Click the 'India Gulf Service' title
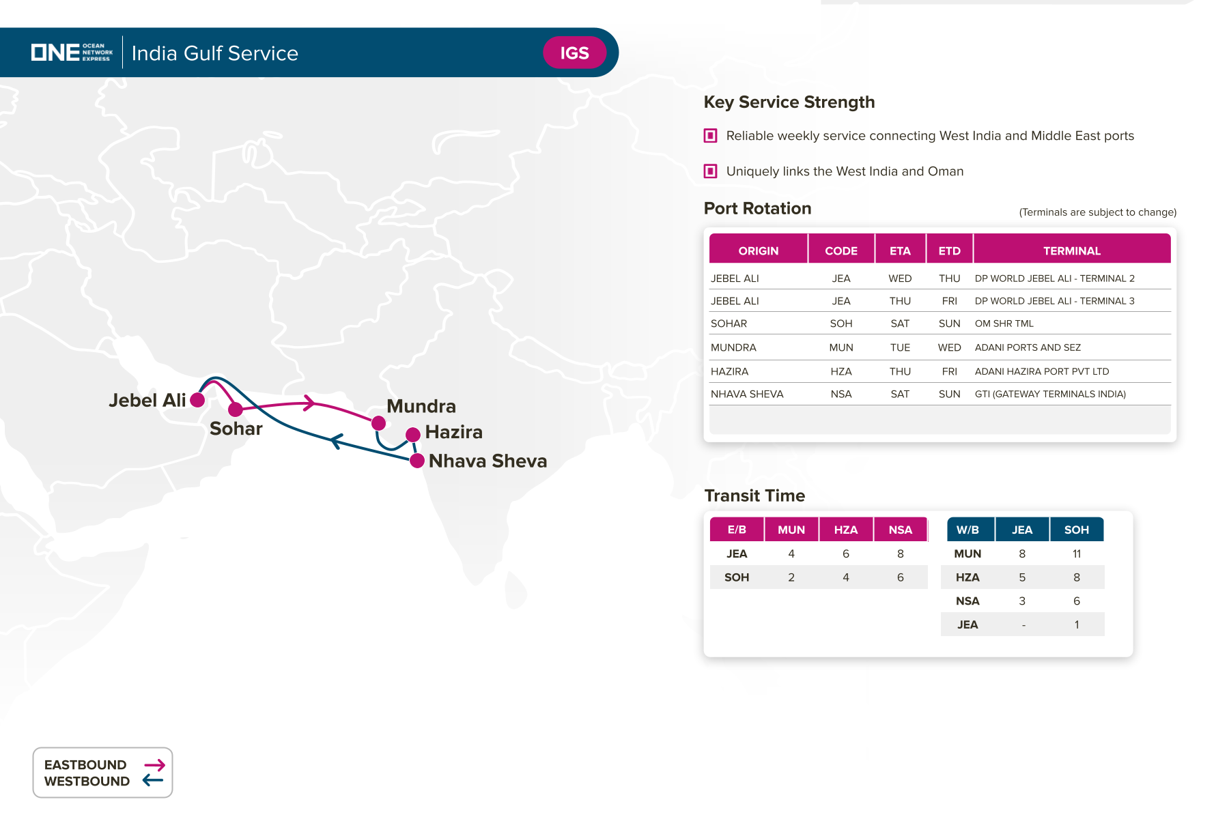The height and width of the screenshot is (819, 1229). click(x=214, y=53)
